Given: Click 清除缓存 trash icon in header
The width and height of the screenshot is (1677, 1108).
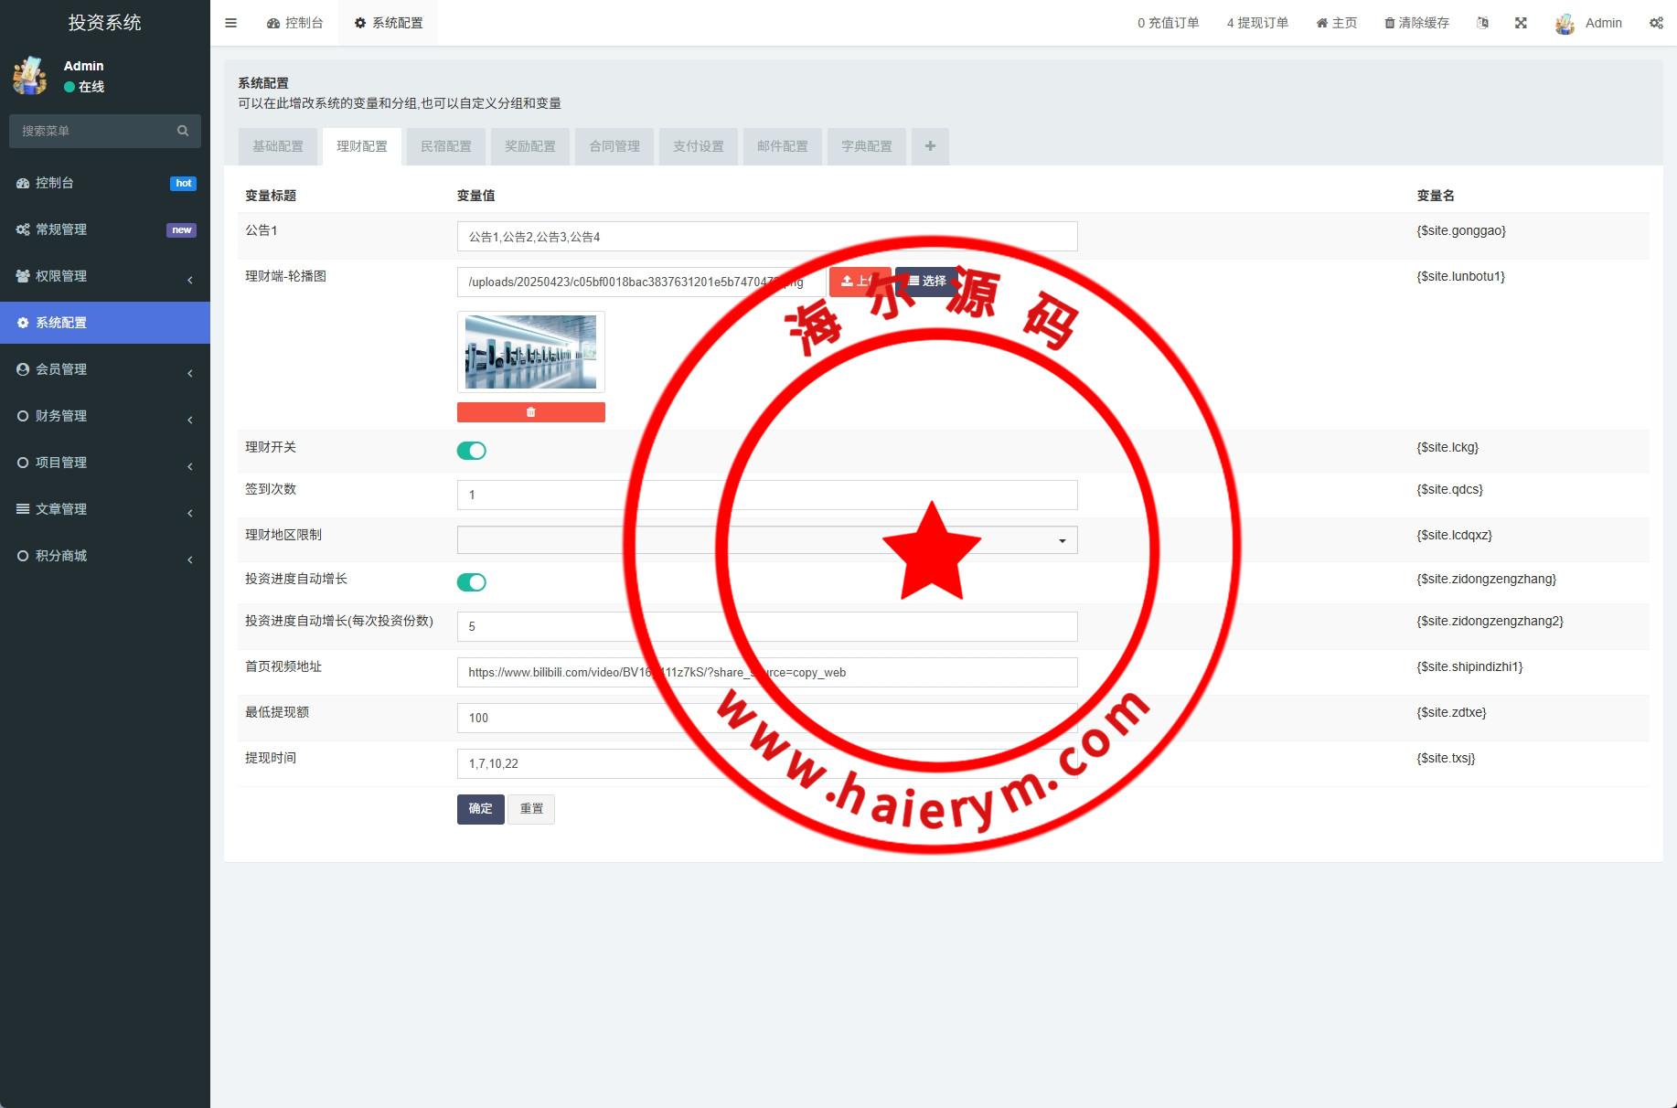Looking at the screenshot, I should click(x=1390, y=23).
